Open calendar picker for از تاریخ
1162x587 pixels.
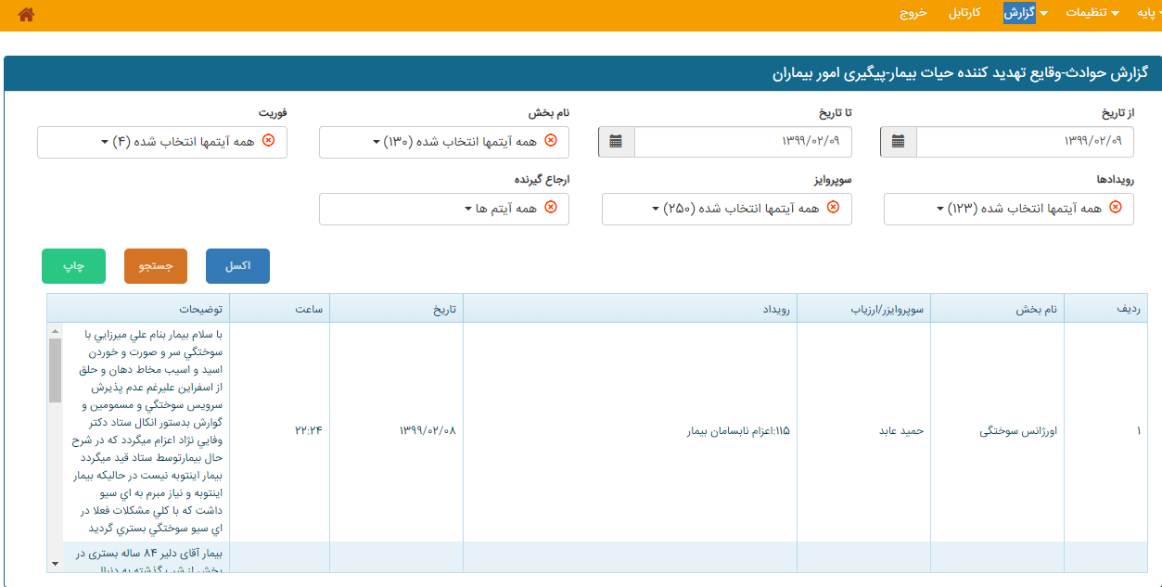[898, 142]
